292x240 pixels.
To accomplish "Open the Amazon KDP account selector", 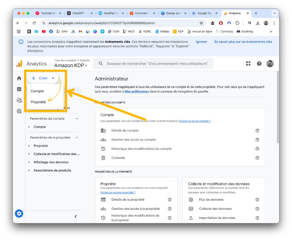I will (71, 65).
